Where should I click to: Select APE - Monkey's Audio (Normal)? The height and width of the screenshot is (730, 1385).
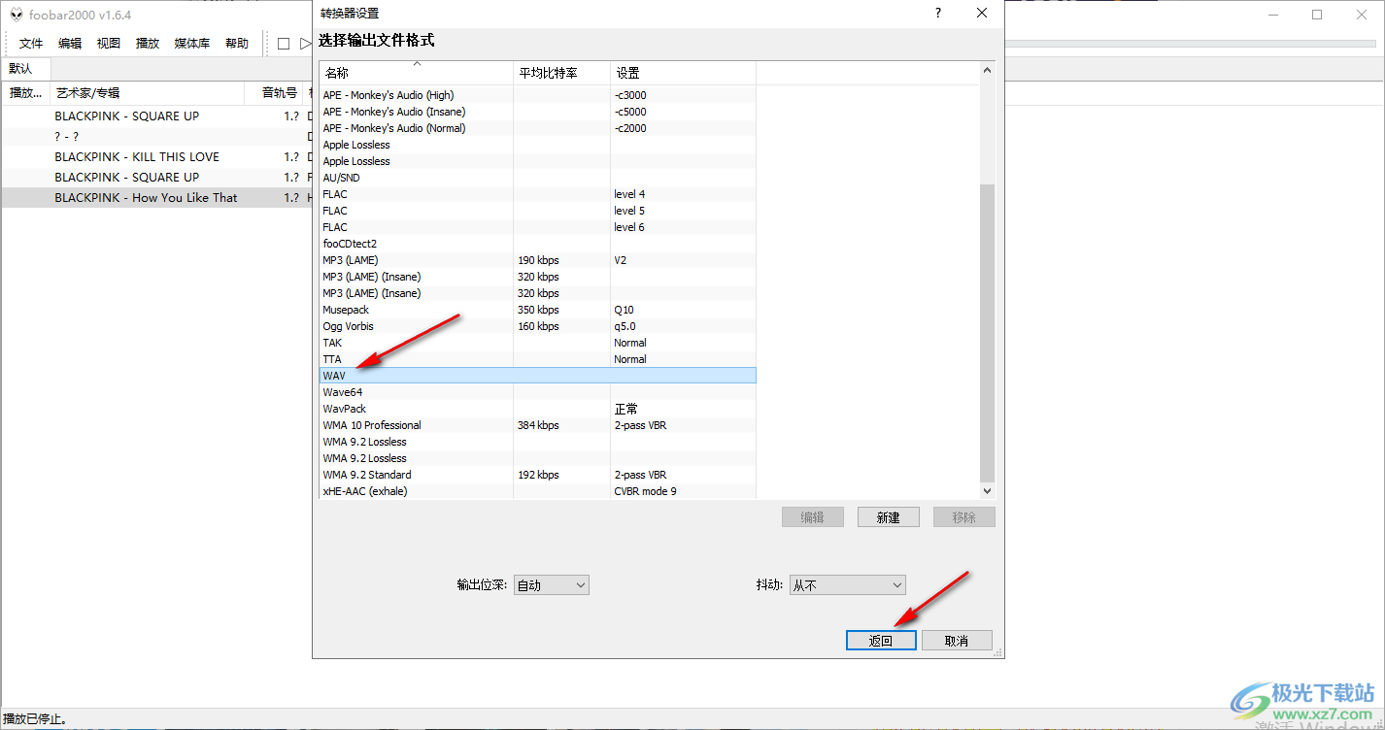pos(538,128)
